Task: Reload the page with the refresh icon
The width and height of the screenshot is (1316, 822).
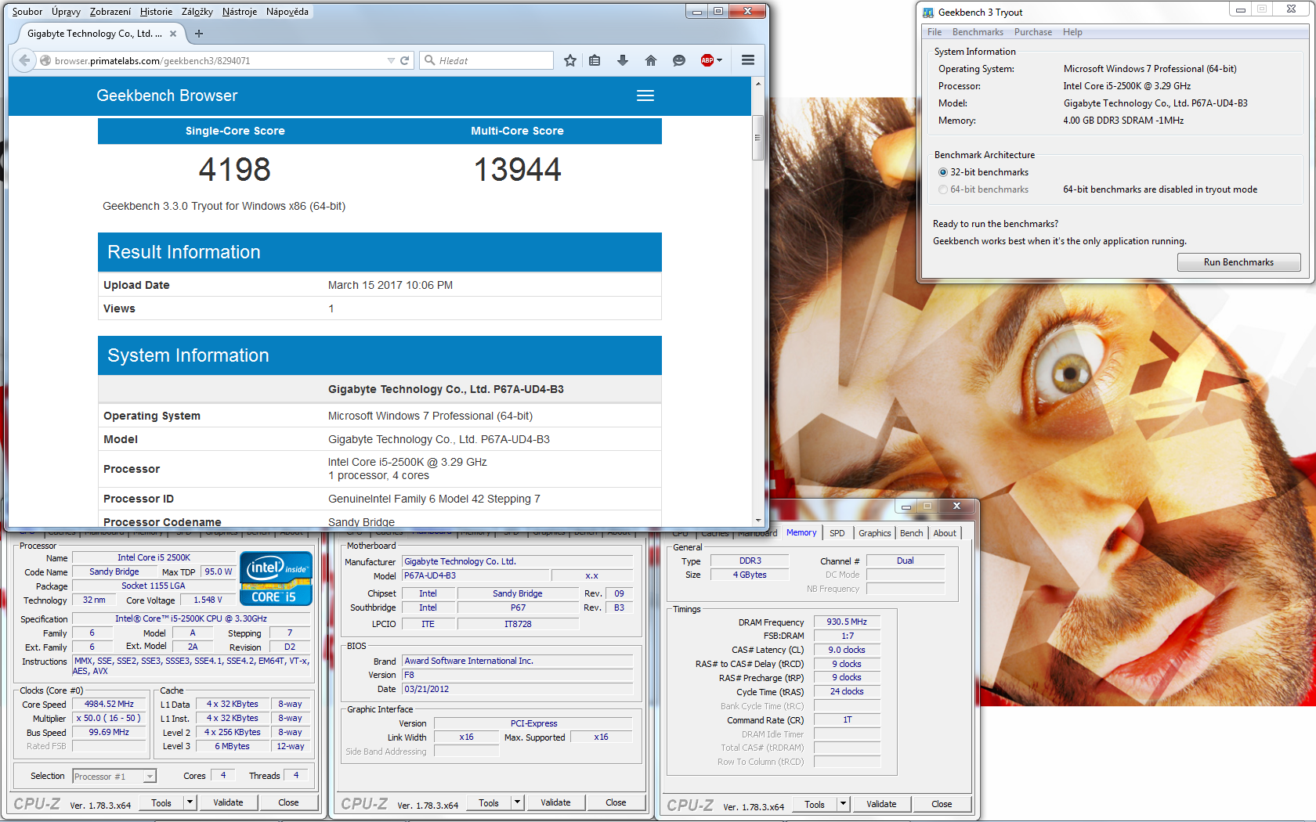Action: 405,60
